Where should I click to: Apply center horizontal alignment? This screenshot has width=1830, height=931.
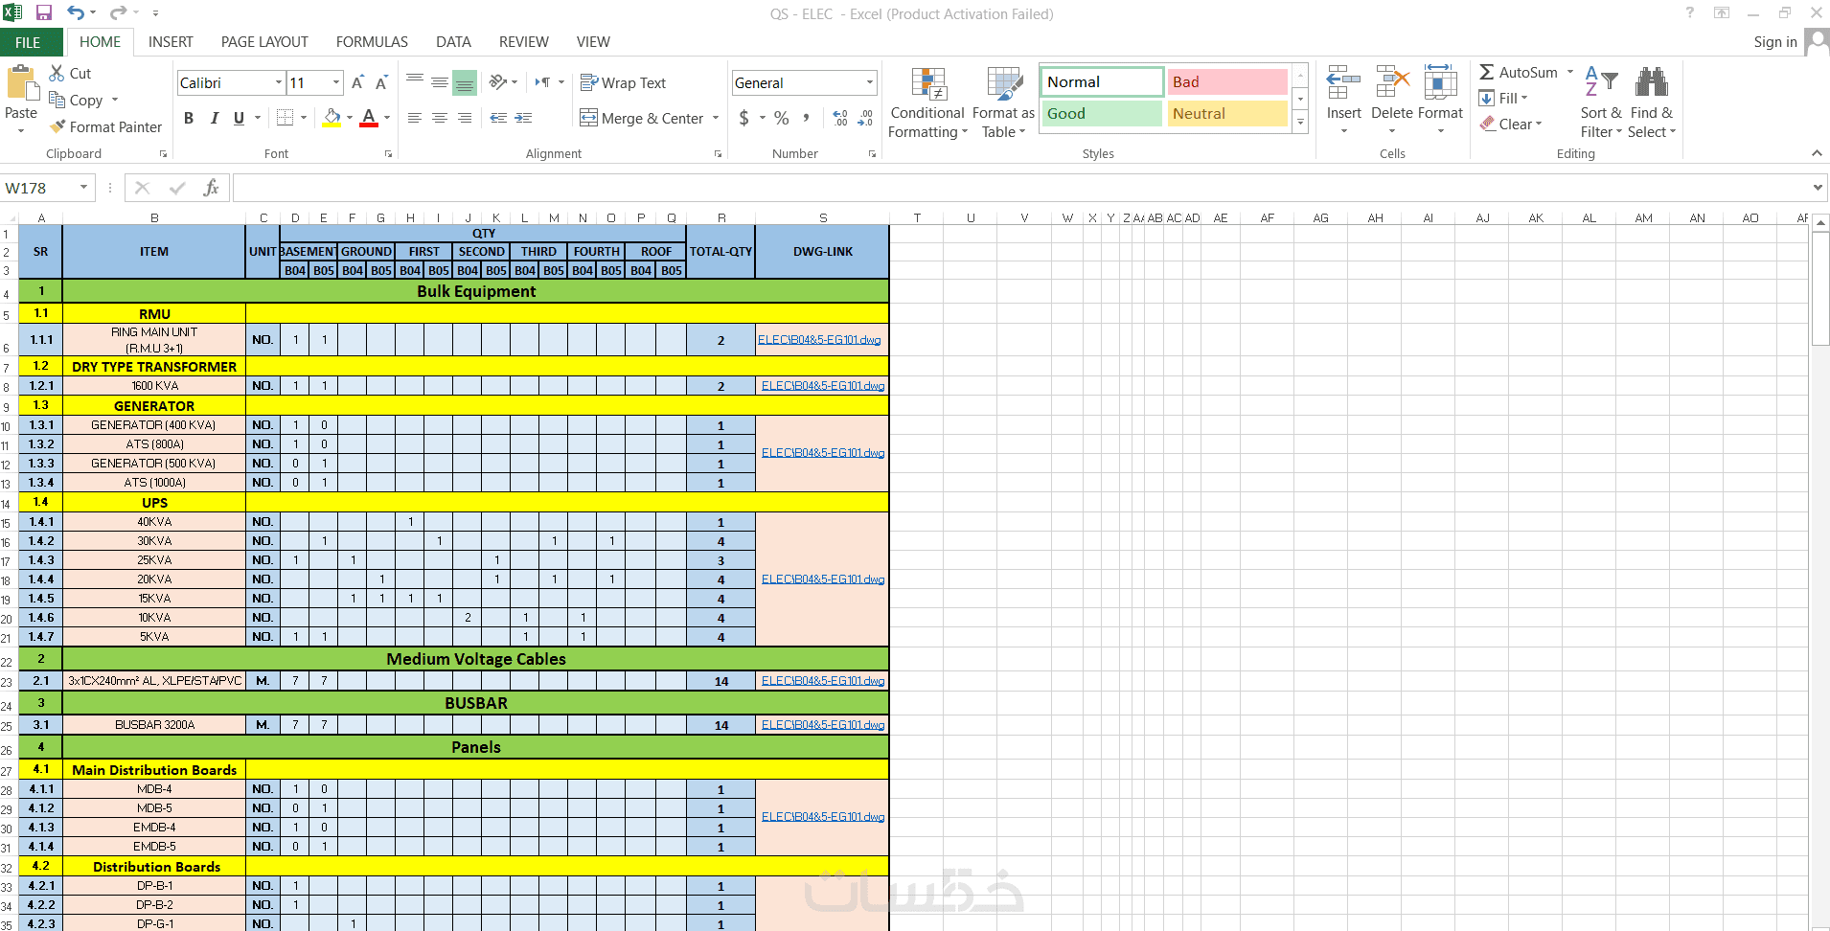pyautogui.click(x=440, y=118)
